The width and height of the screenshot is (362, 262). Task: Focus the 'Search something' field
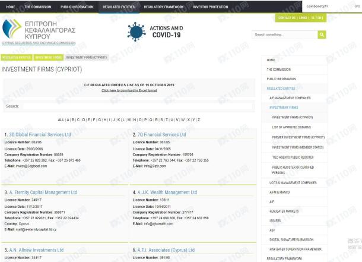[x=285, y=34]
